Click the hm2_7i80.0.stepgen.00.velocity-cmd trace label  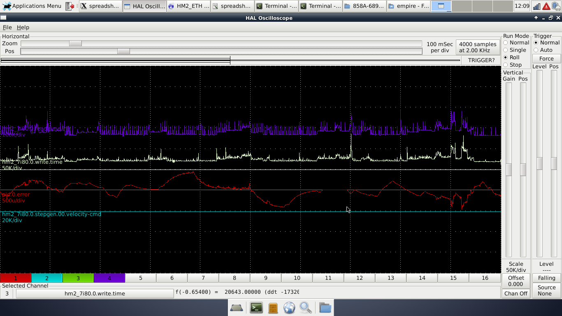click(51, 214)
